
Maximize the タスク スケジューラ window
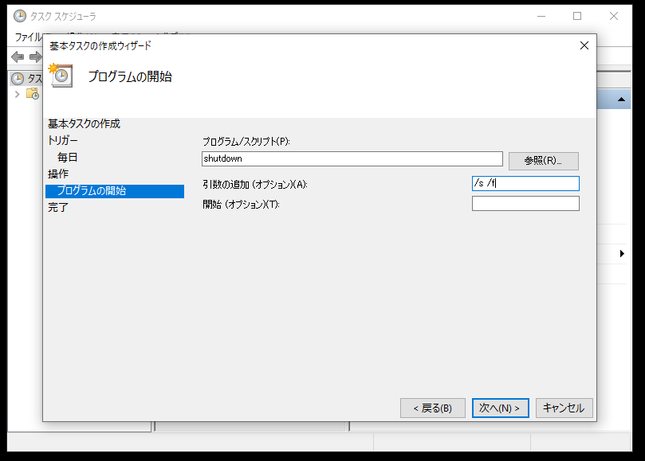[x=577, y=16]
